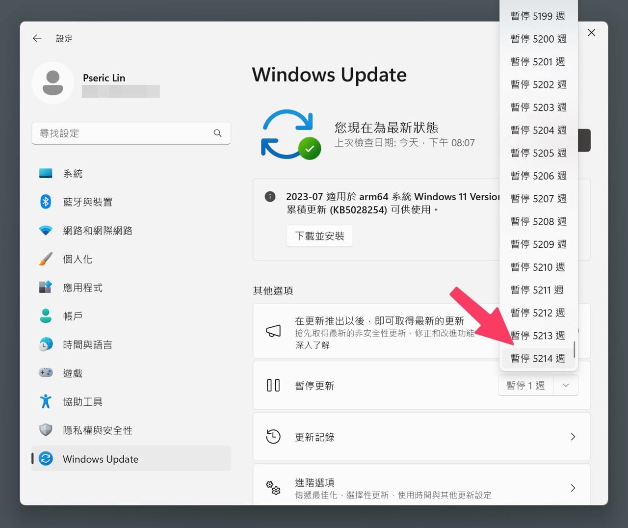Select 暫停 5199 週 from the list

[x=538, y=16]
